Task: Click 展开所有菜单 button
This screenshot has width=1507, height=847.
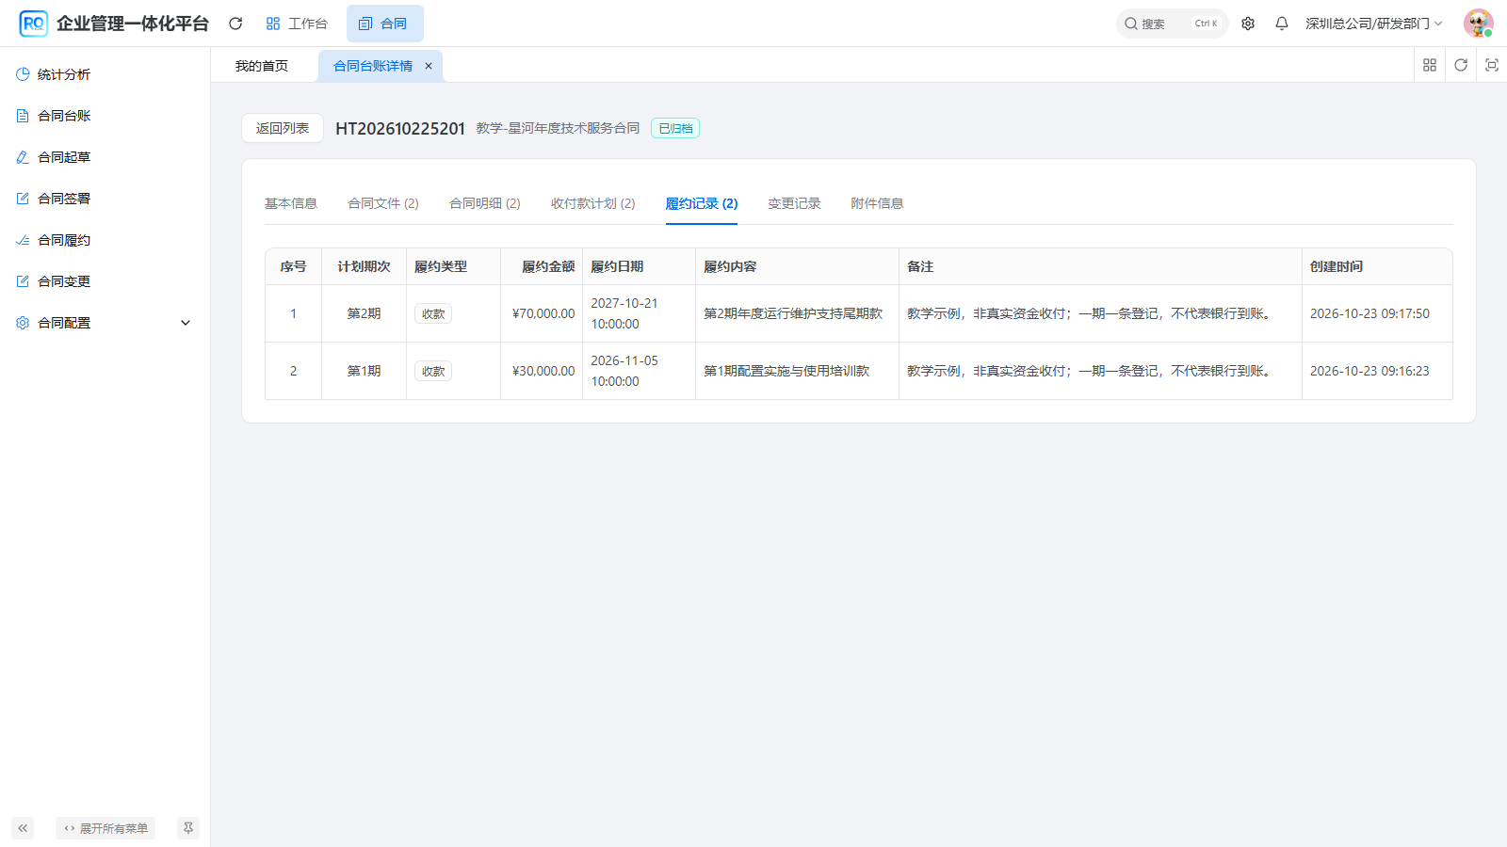Action: tap(105, 828)
